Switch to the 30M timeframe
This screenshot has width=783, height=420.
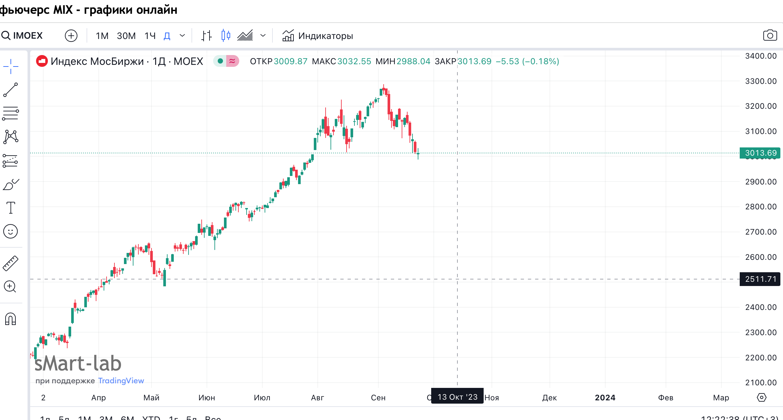(126, 36)
